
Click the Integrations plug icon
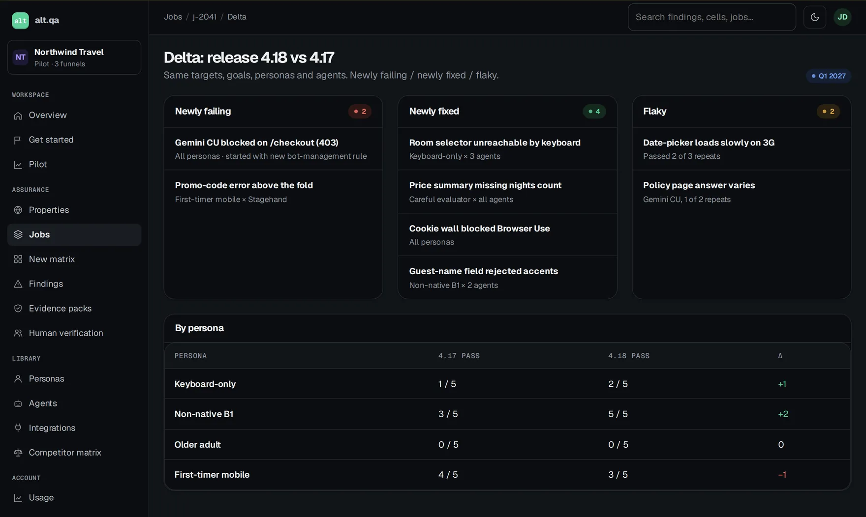point(18,428)
